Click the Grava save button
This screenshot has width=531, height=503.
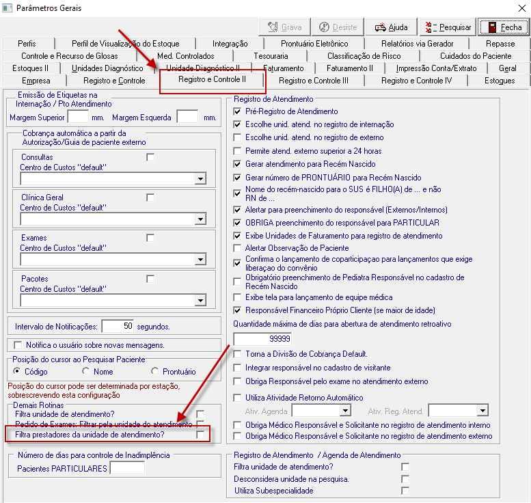pos(284,27)
